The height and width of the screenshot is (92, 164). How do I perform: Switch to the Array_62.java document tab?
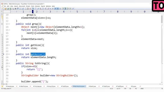(x=51, y=86)
